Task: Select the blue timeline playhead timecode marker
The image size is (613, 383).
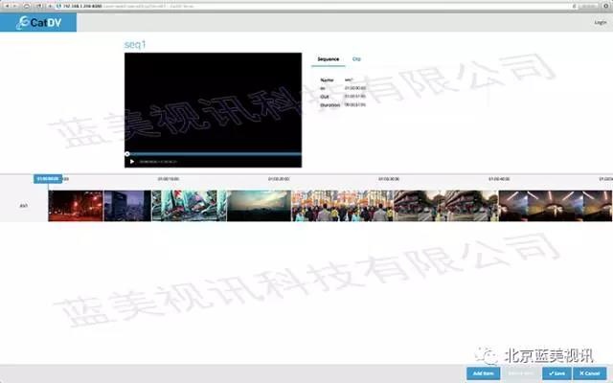Action: (x=48, y=179)
